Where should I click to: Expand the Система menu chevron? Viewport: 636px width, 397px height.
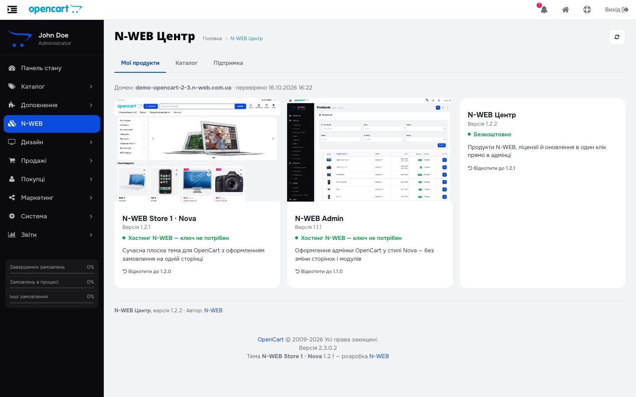[x=91, y=216]
